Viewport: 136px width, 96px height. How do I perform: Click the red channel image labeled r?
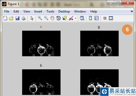[41, 43]
